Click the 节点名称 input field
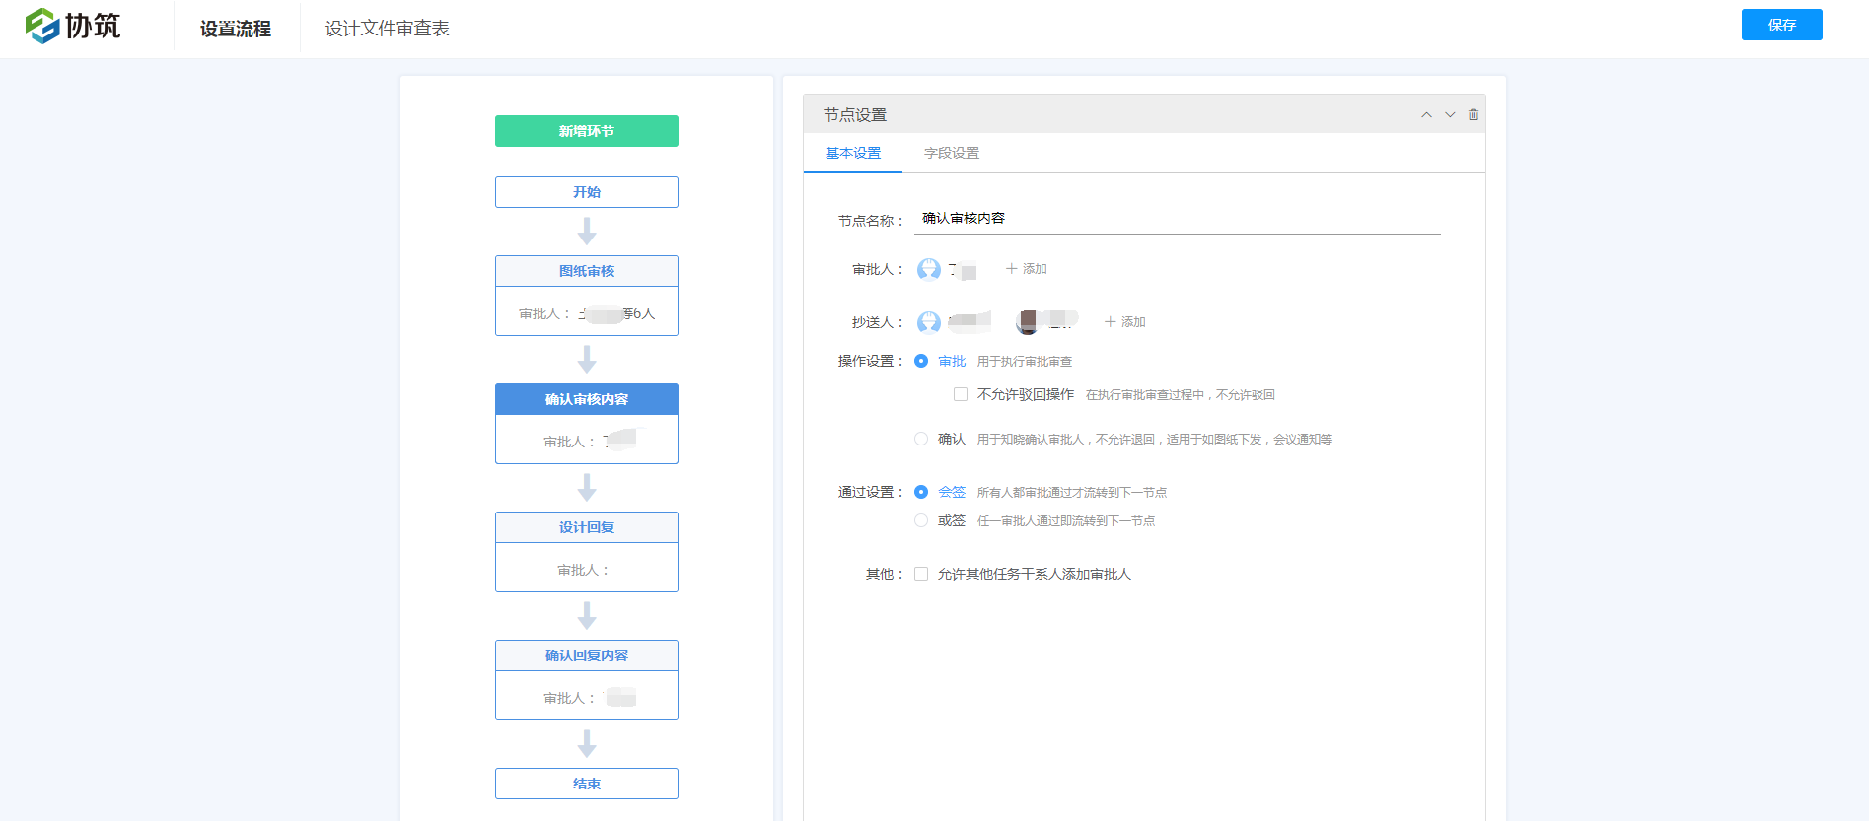1869x821 pixels. (1176, 219)
